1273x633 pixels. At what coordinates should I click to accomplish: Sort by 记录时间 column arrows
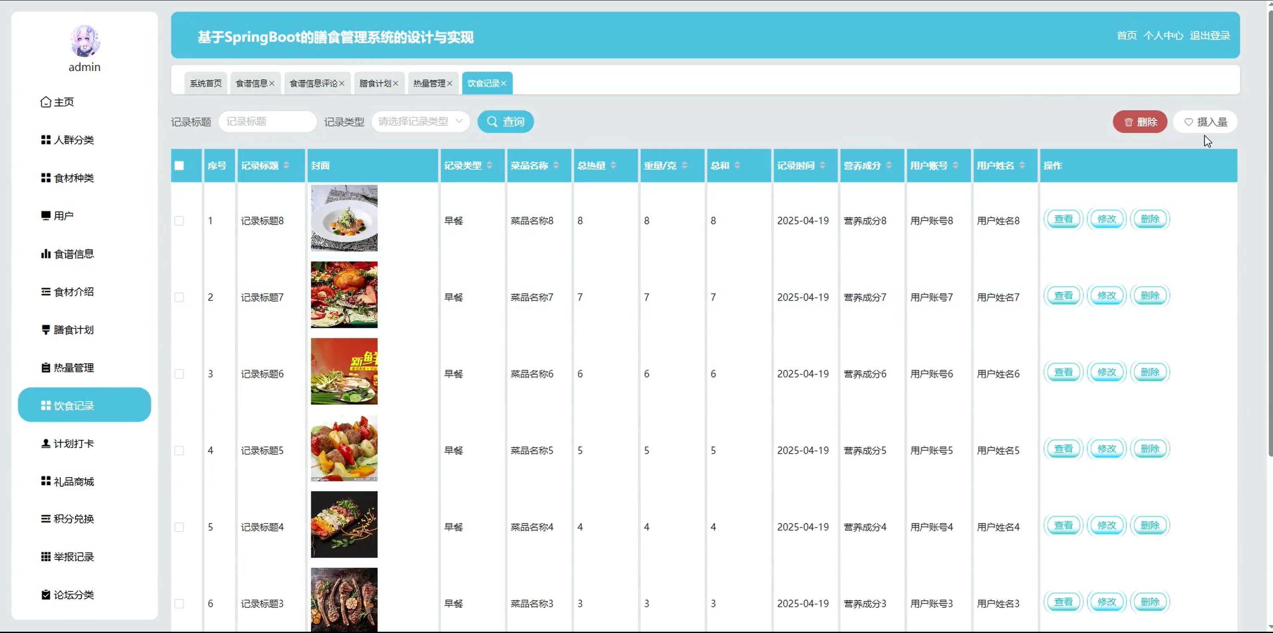click(823, 166)
